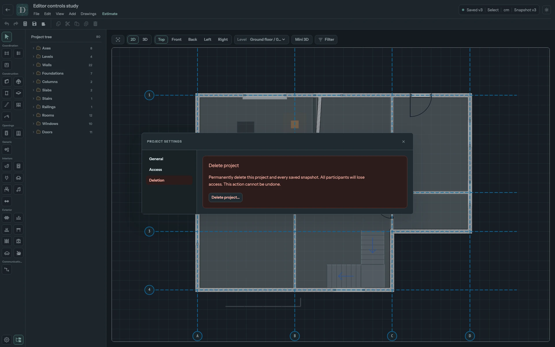Click the Delete project… button

pyautogui.click(x=225, y=198)
